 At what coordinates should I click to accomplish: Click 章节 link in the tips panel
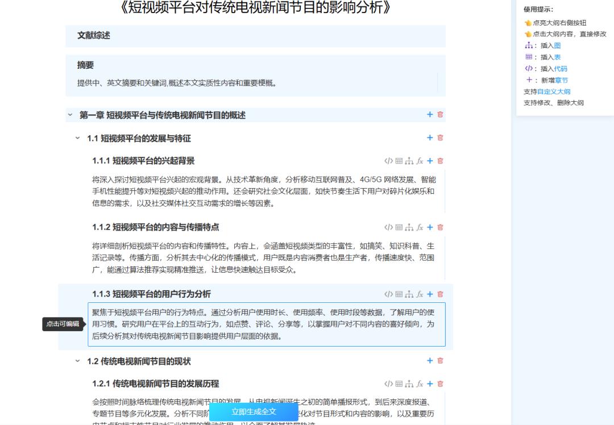[561, 80]
